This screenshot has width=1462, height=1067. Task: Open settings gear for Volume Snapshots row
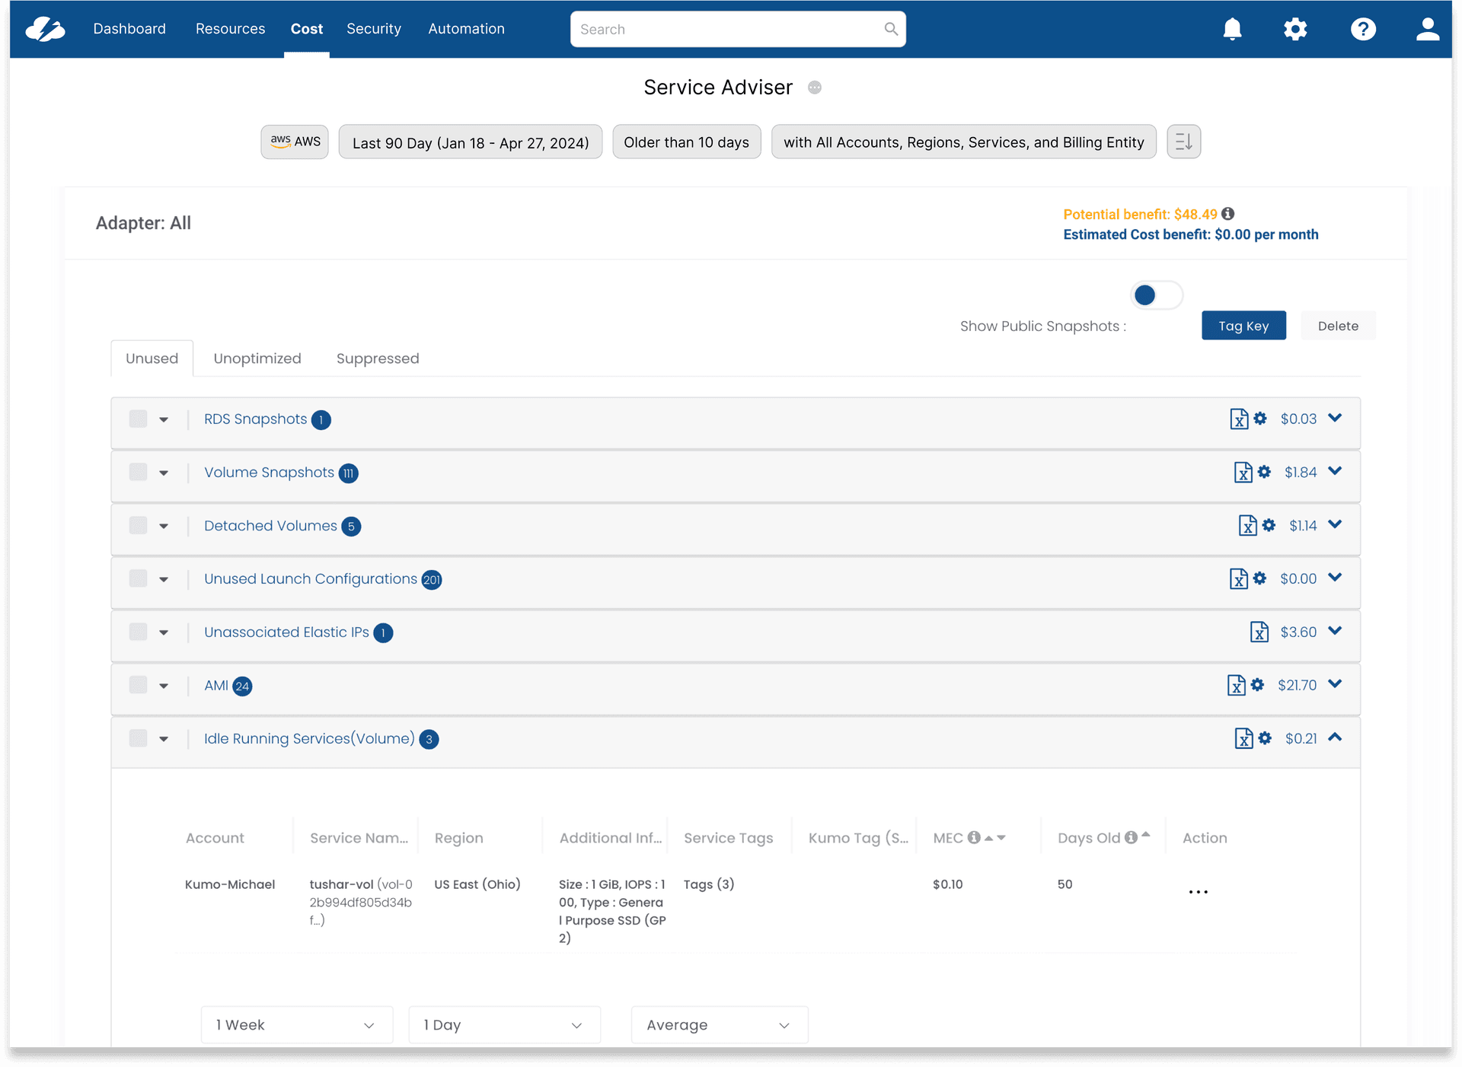[x=1264, y=472]
